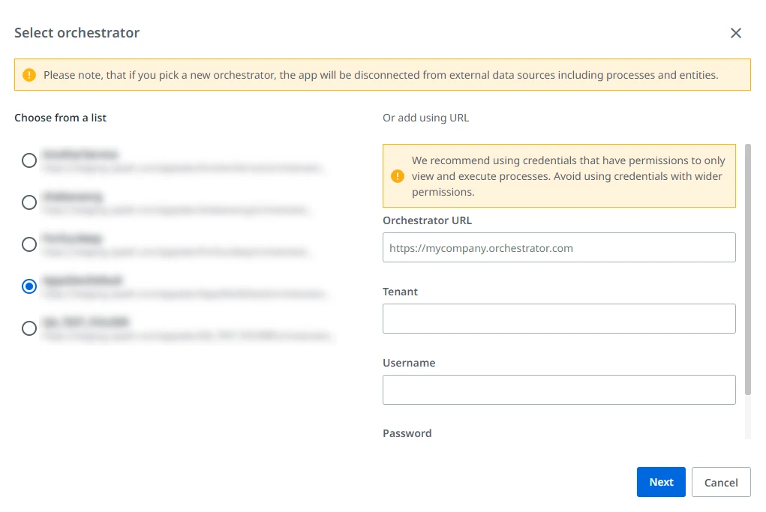Screen dimensions: 766x512
Task: Click the vertical scrollbar of URL form
Action: [x=747, y=269]
